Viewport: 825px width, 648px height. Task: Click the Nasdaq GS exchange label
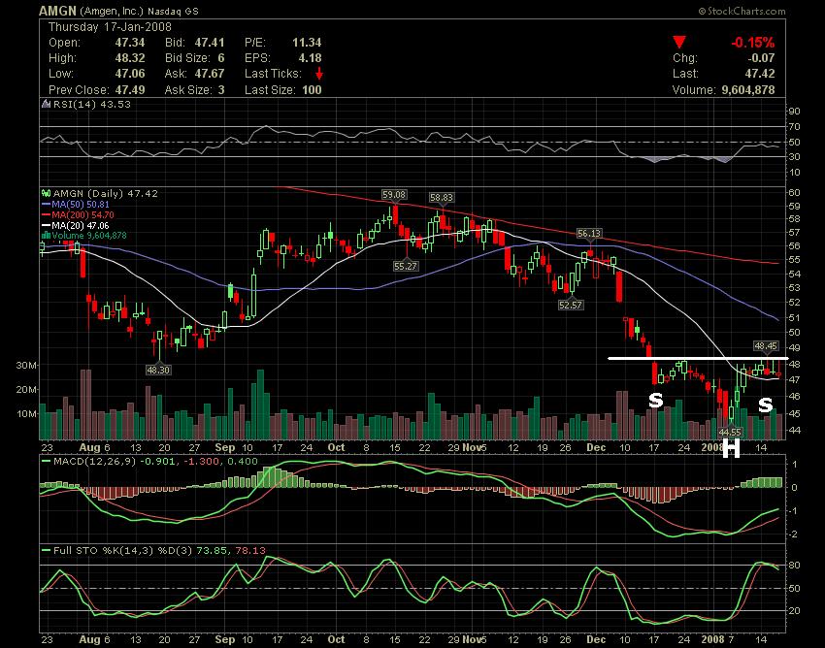point(173,11)
